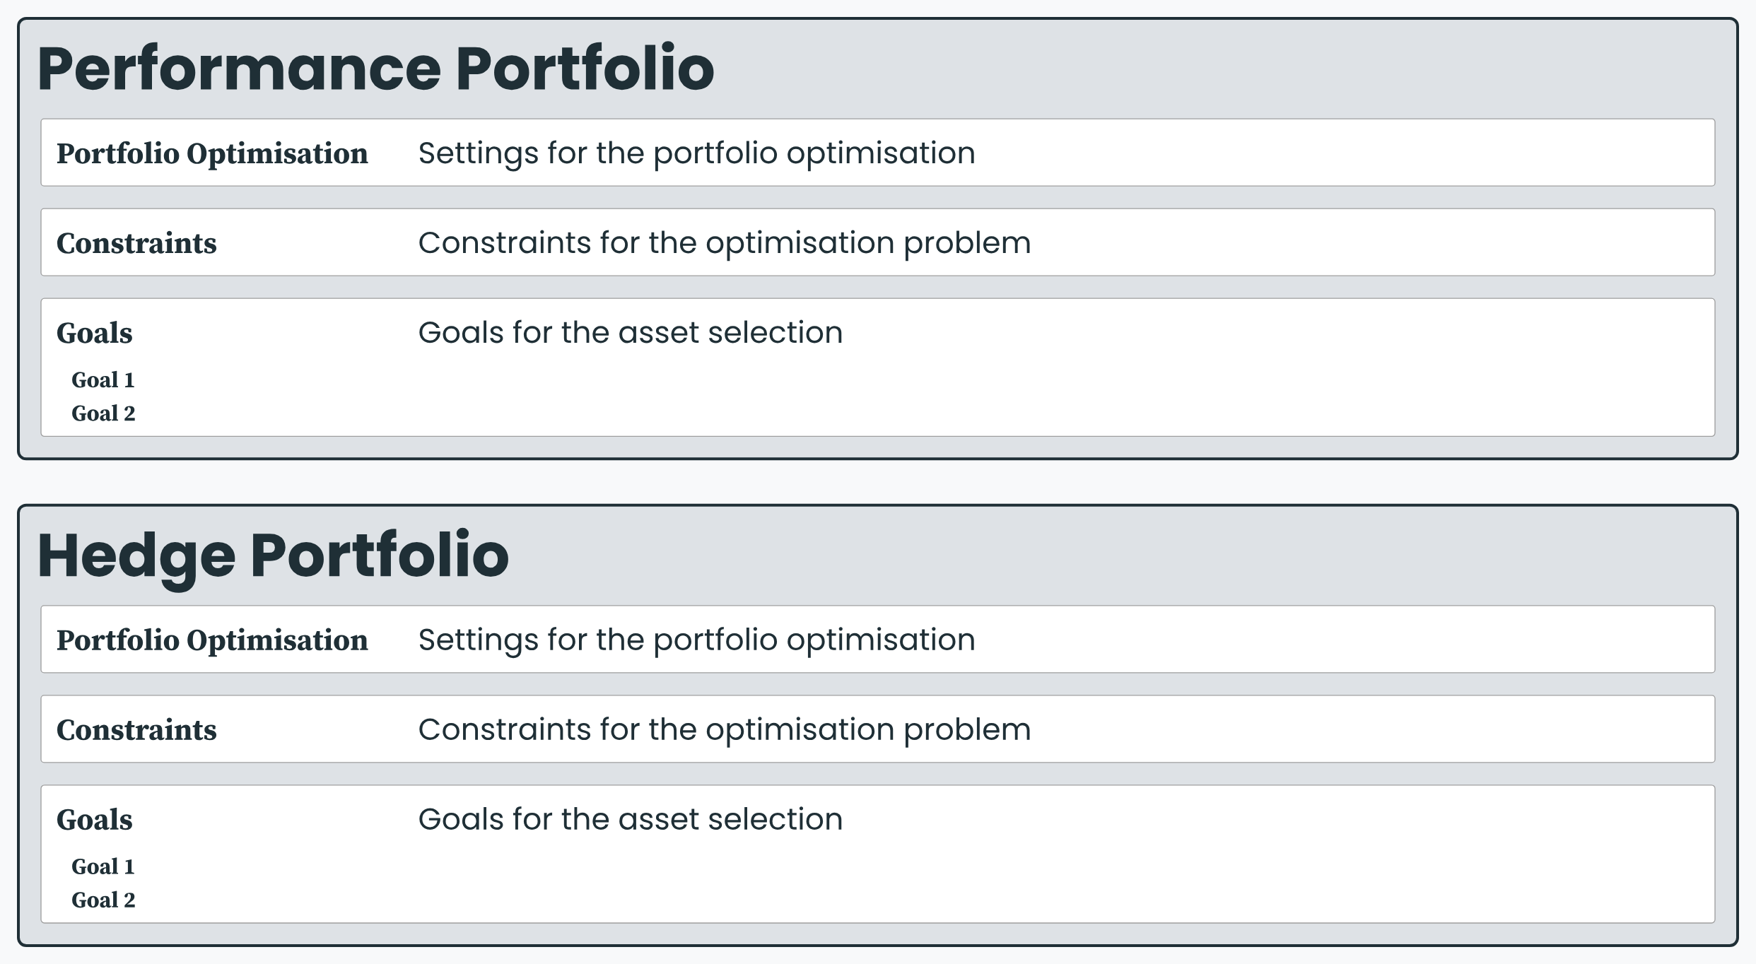Click 'Constraints for the optimisation problem' in Performance Portfolio
1756x964 pixels.
(725, 243)
